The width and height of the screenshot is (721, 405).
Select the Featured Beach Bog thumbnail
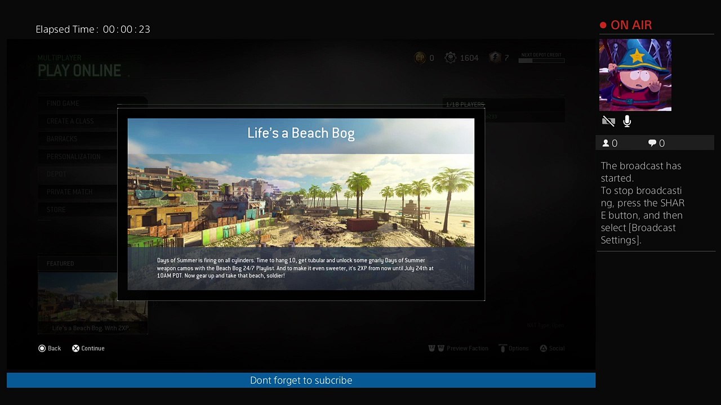pyautogui.click(x=93, y=298)
